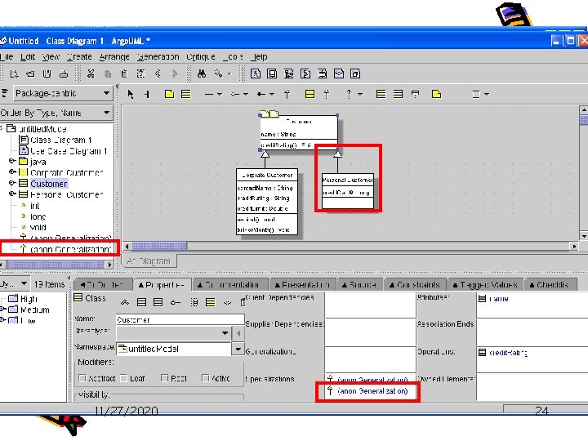The image size is (588, 441).
Task: Click the explorer tree horizontal scrollbar
Action: coord(56,265)
